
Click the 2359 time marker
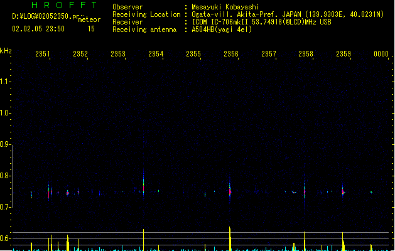point(344,54)
